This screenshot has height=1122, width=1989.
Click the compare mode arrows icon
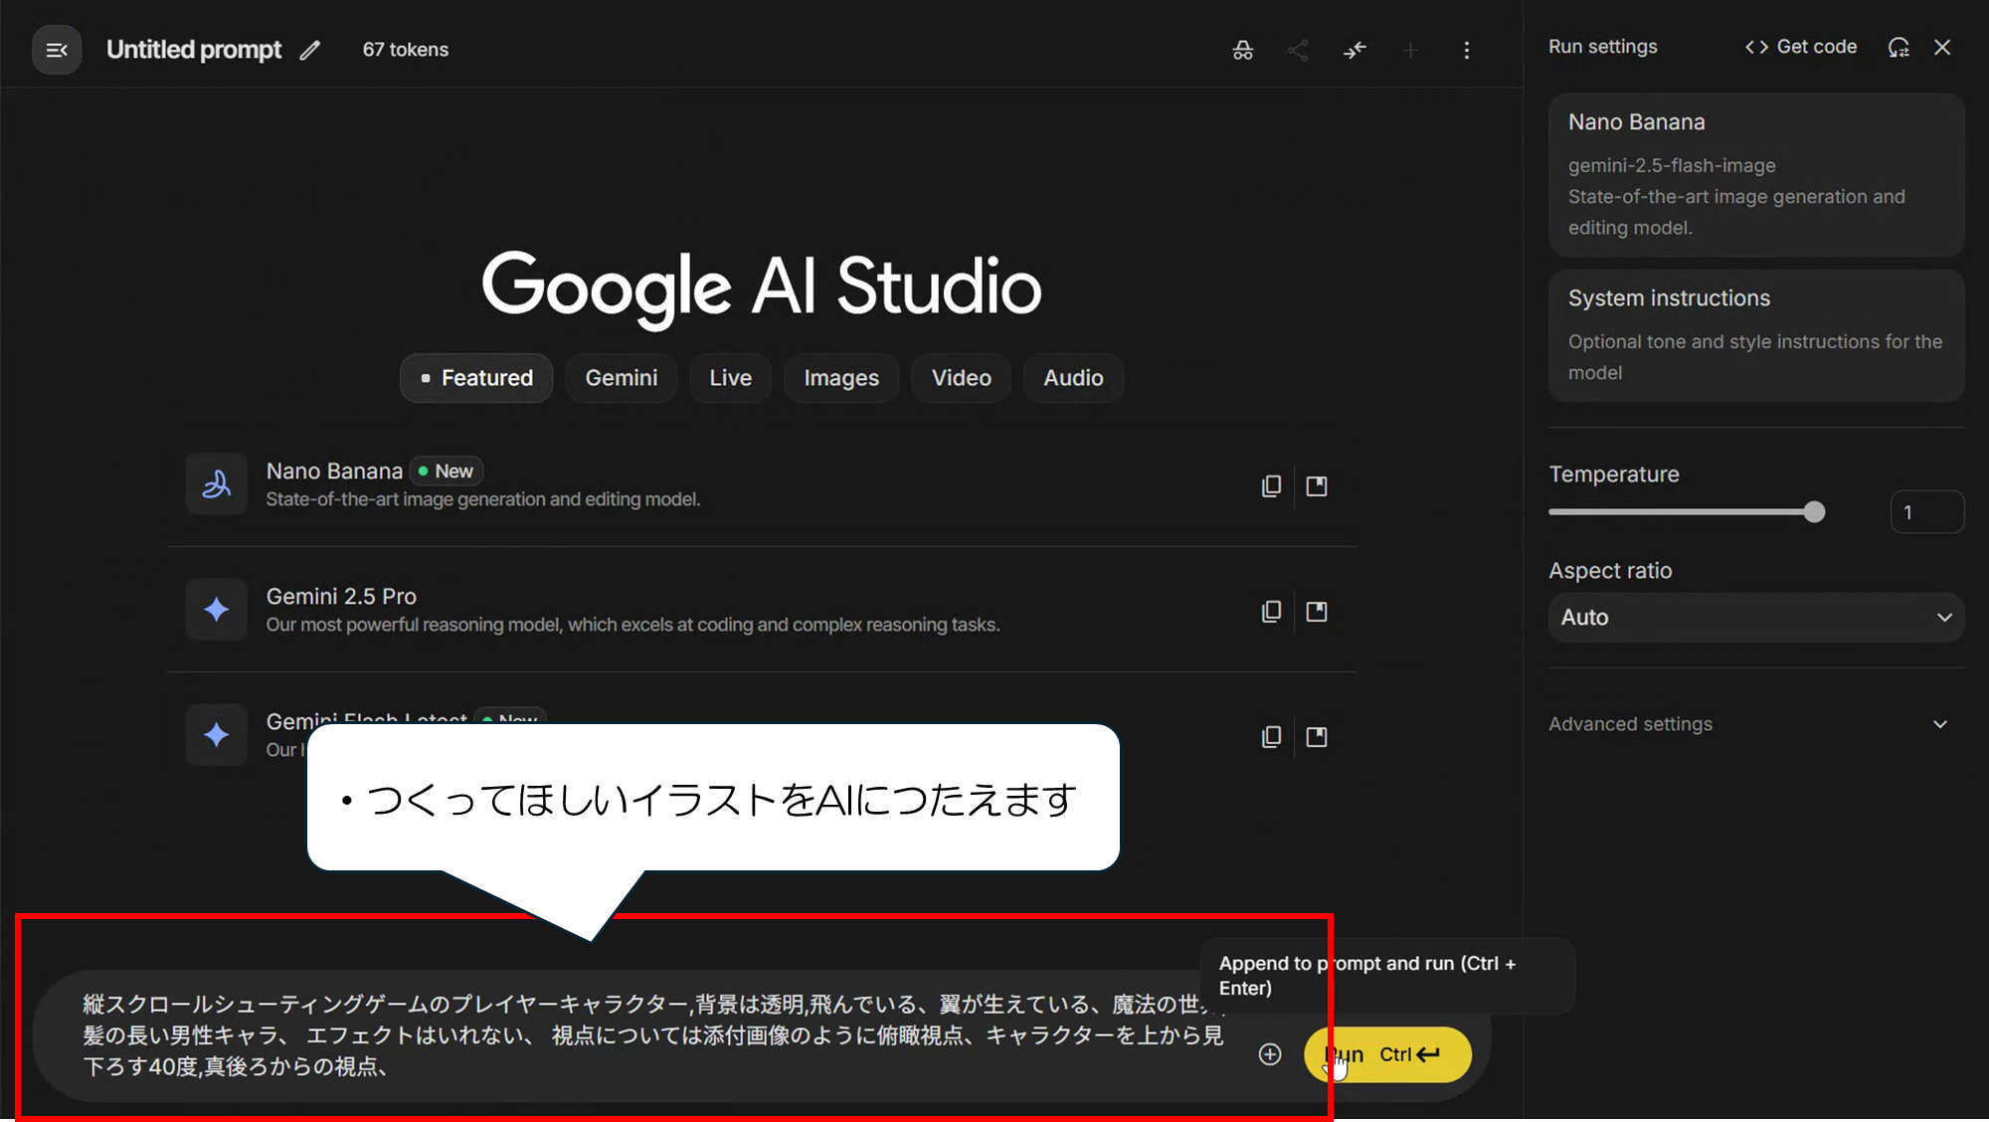(1355, 50)
